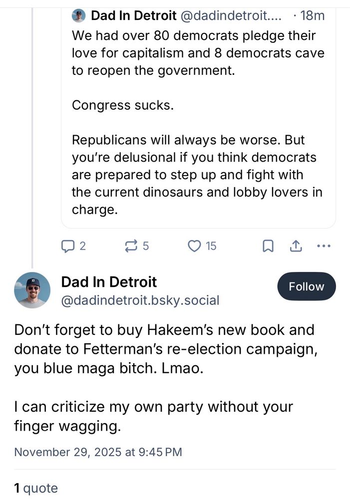Click the reply speech bubble icon

[67, 246]
